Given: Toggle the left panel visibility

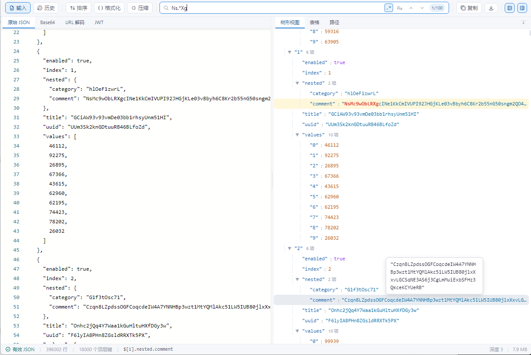Looking at the screenshot, I should 510,8.
